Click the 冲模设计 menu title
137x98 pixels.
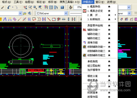tap(88, 2)
